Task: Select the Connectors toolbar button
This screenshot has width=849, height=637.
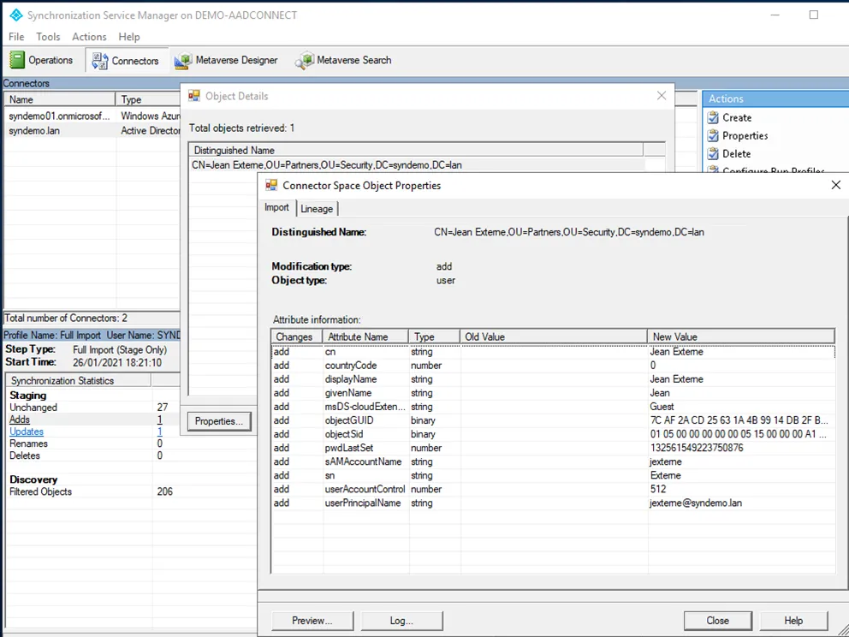Action: [126, 61]
